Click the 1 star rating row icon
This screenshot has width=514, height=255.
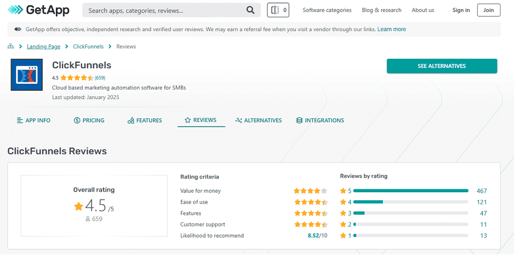click(x=343, y=236)
